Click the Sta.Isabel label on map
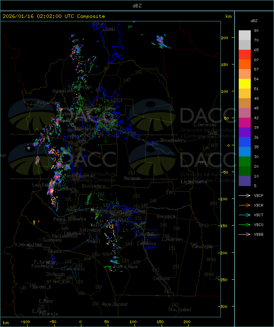Screen dimensions: 274x327 point(180,310)
